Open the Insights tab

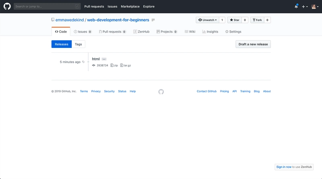click(x=210, y=32)
